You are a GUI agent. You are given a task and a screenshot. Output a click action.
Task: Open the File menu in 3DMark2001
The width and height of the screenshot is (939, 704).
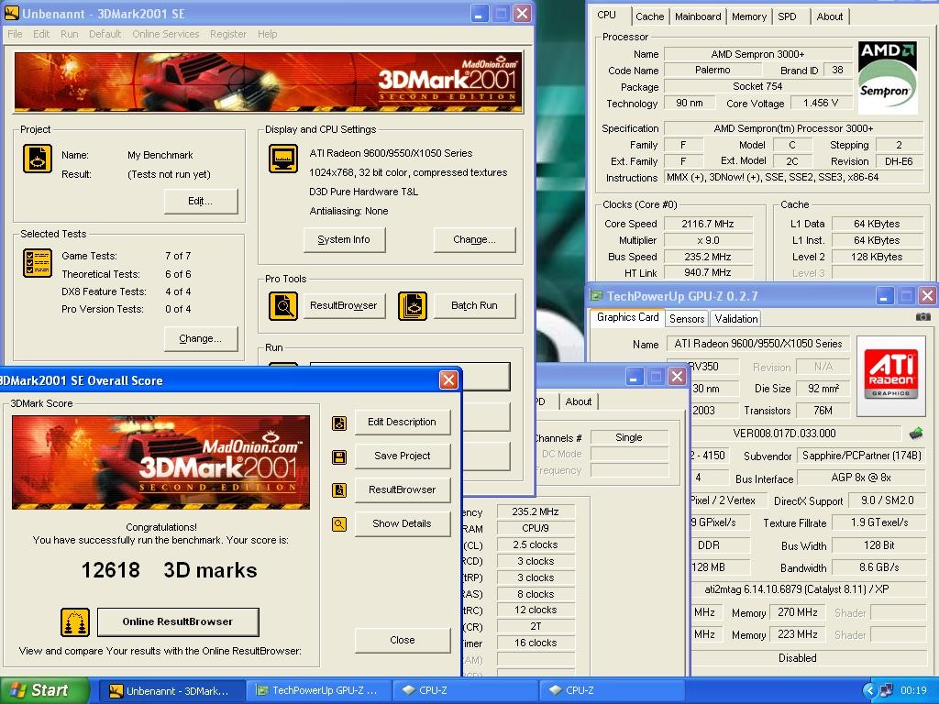point(15,34)
